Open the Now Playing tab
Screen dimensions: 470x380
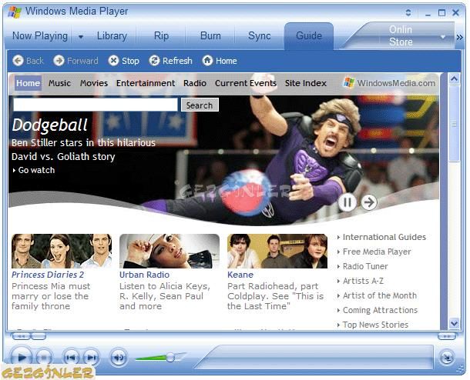coord(40,36)
